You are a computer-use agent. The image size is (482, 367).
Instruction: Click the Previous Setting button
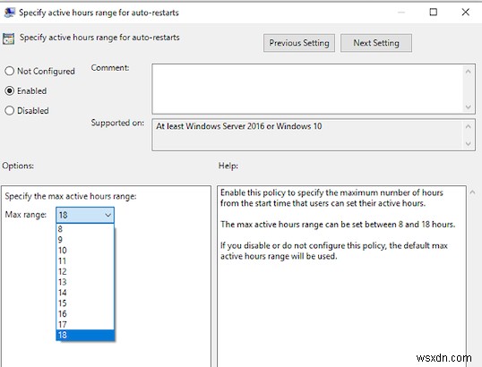point(299,43)
